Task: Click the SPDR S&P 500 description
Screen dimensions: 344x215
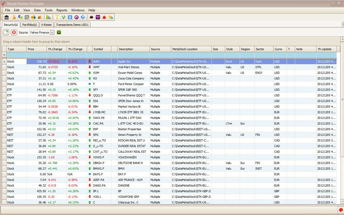Action: pyautogui.click(x=133, y=90)
